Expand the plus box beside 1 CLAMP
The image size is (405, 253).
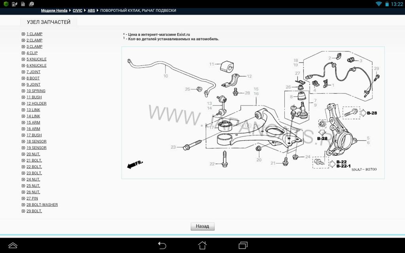coord(23,34)
